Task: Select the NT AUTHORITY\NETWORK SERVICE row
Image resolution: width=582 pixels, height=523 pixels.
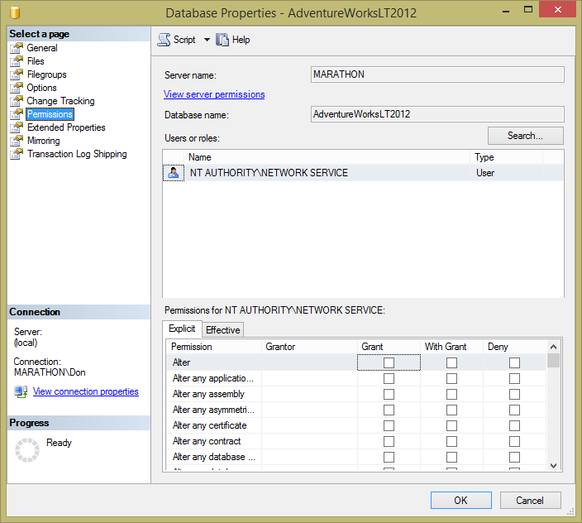Action: coord(363,173)
